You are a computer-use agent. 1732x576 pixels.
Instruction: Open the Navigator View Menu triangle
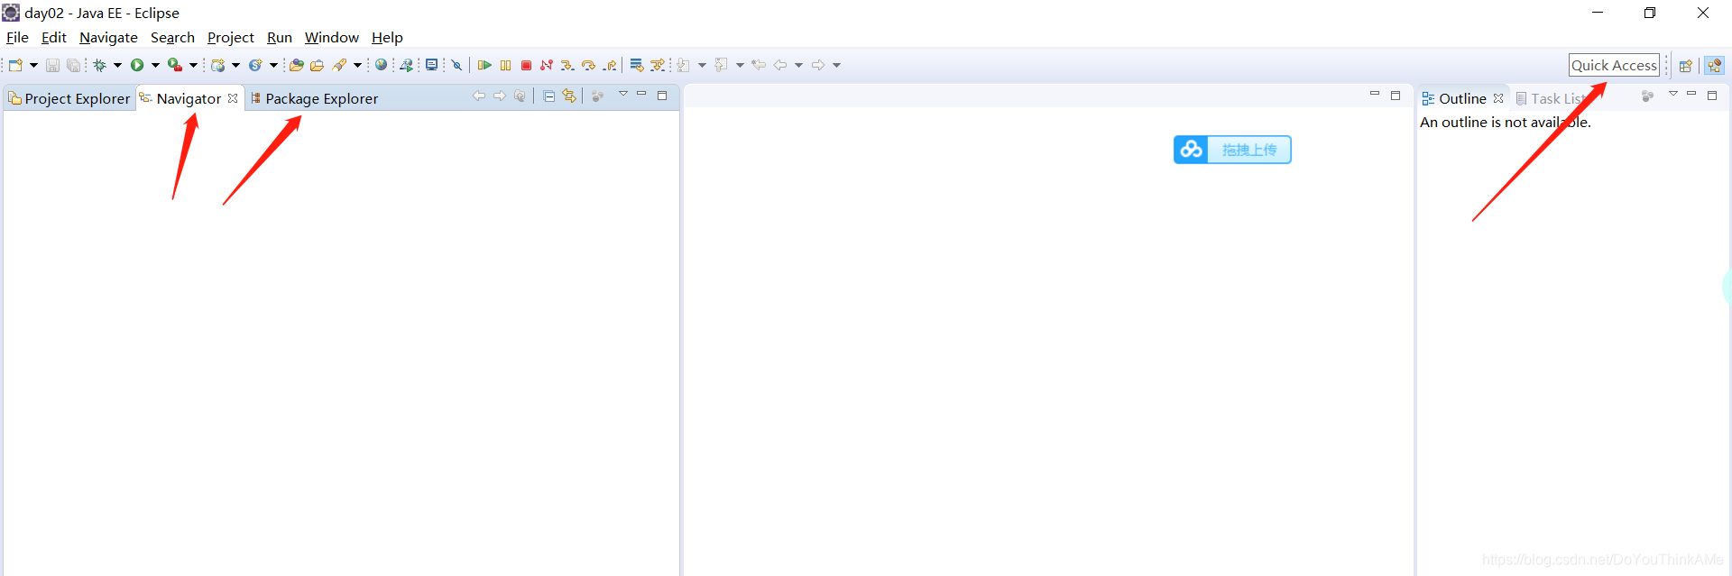click(x=622, y=94)
